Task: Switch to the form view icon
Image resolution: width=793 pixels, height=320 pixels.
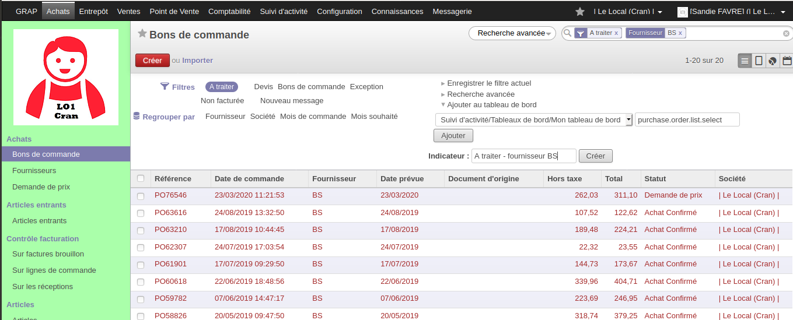Action: click(759, 61)
